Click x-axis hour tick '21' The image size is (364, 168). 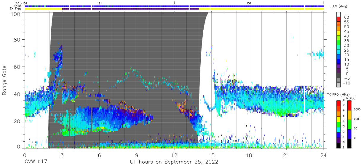pos(286,155)
